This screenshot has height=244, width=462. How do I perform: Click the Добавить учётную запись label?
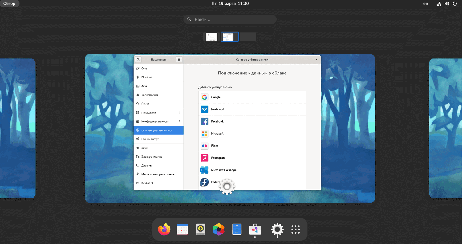tap(215, 87)
